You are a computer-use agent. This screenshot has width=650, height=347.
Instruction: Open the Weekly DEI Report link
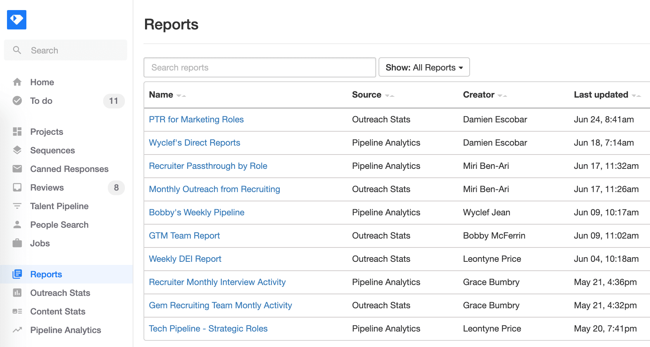click(185, 259)
